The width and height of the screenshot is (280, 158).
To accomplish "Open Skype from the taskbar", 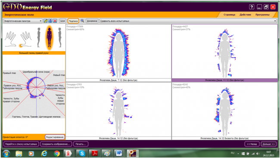I will point(82,153).
